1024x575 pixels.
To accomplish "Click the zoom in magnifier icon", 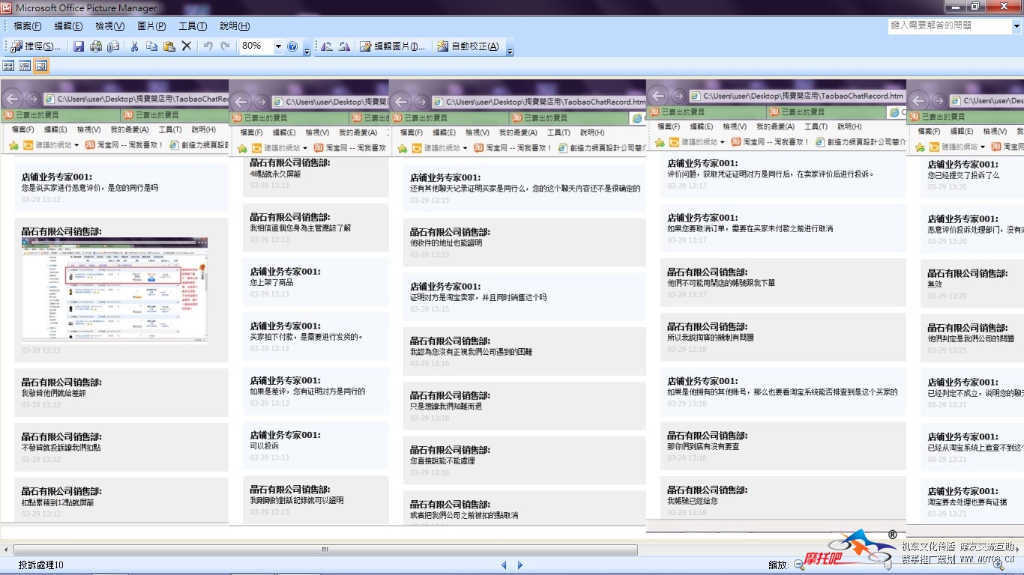I will click(999, 565).
